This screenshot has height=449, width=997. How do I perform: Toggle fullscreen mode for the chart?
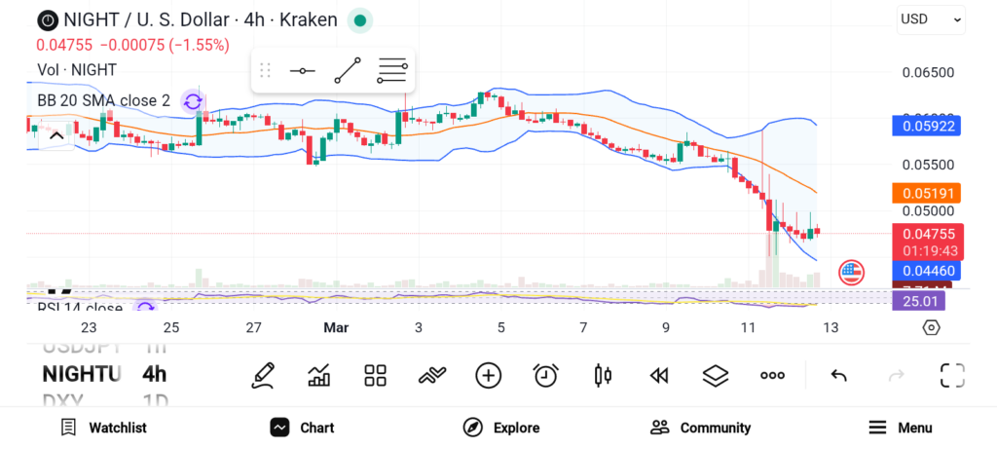[951, 375]
